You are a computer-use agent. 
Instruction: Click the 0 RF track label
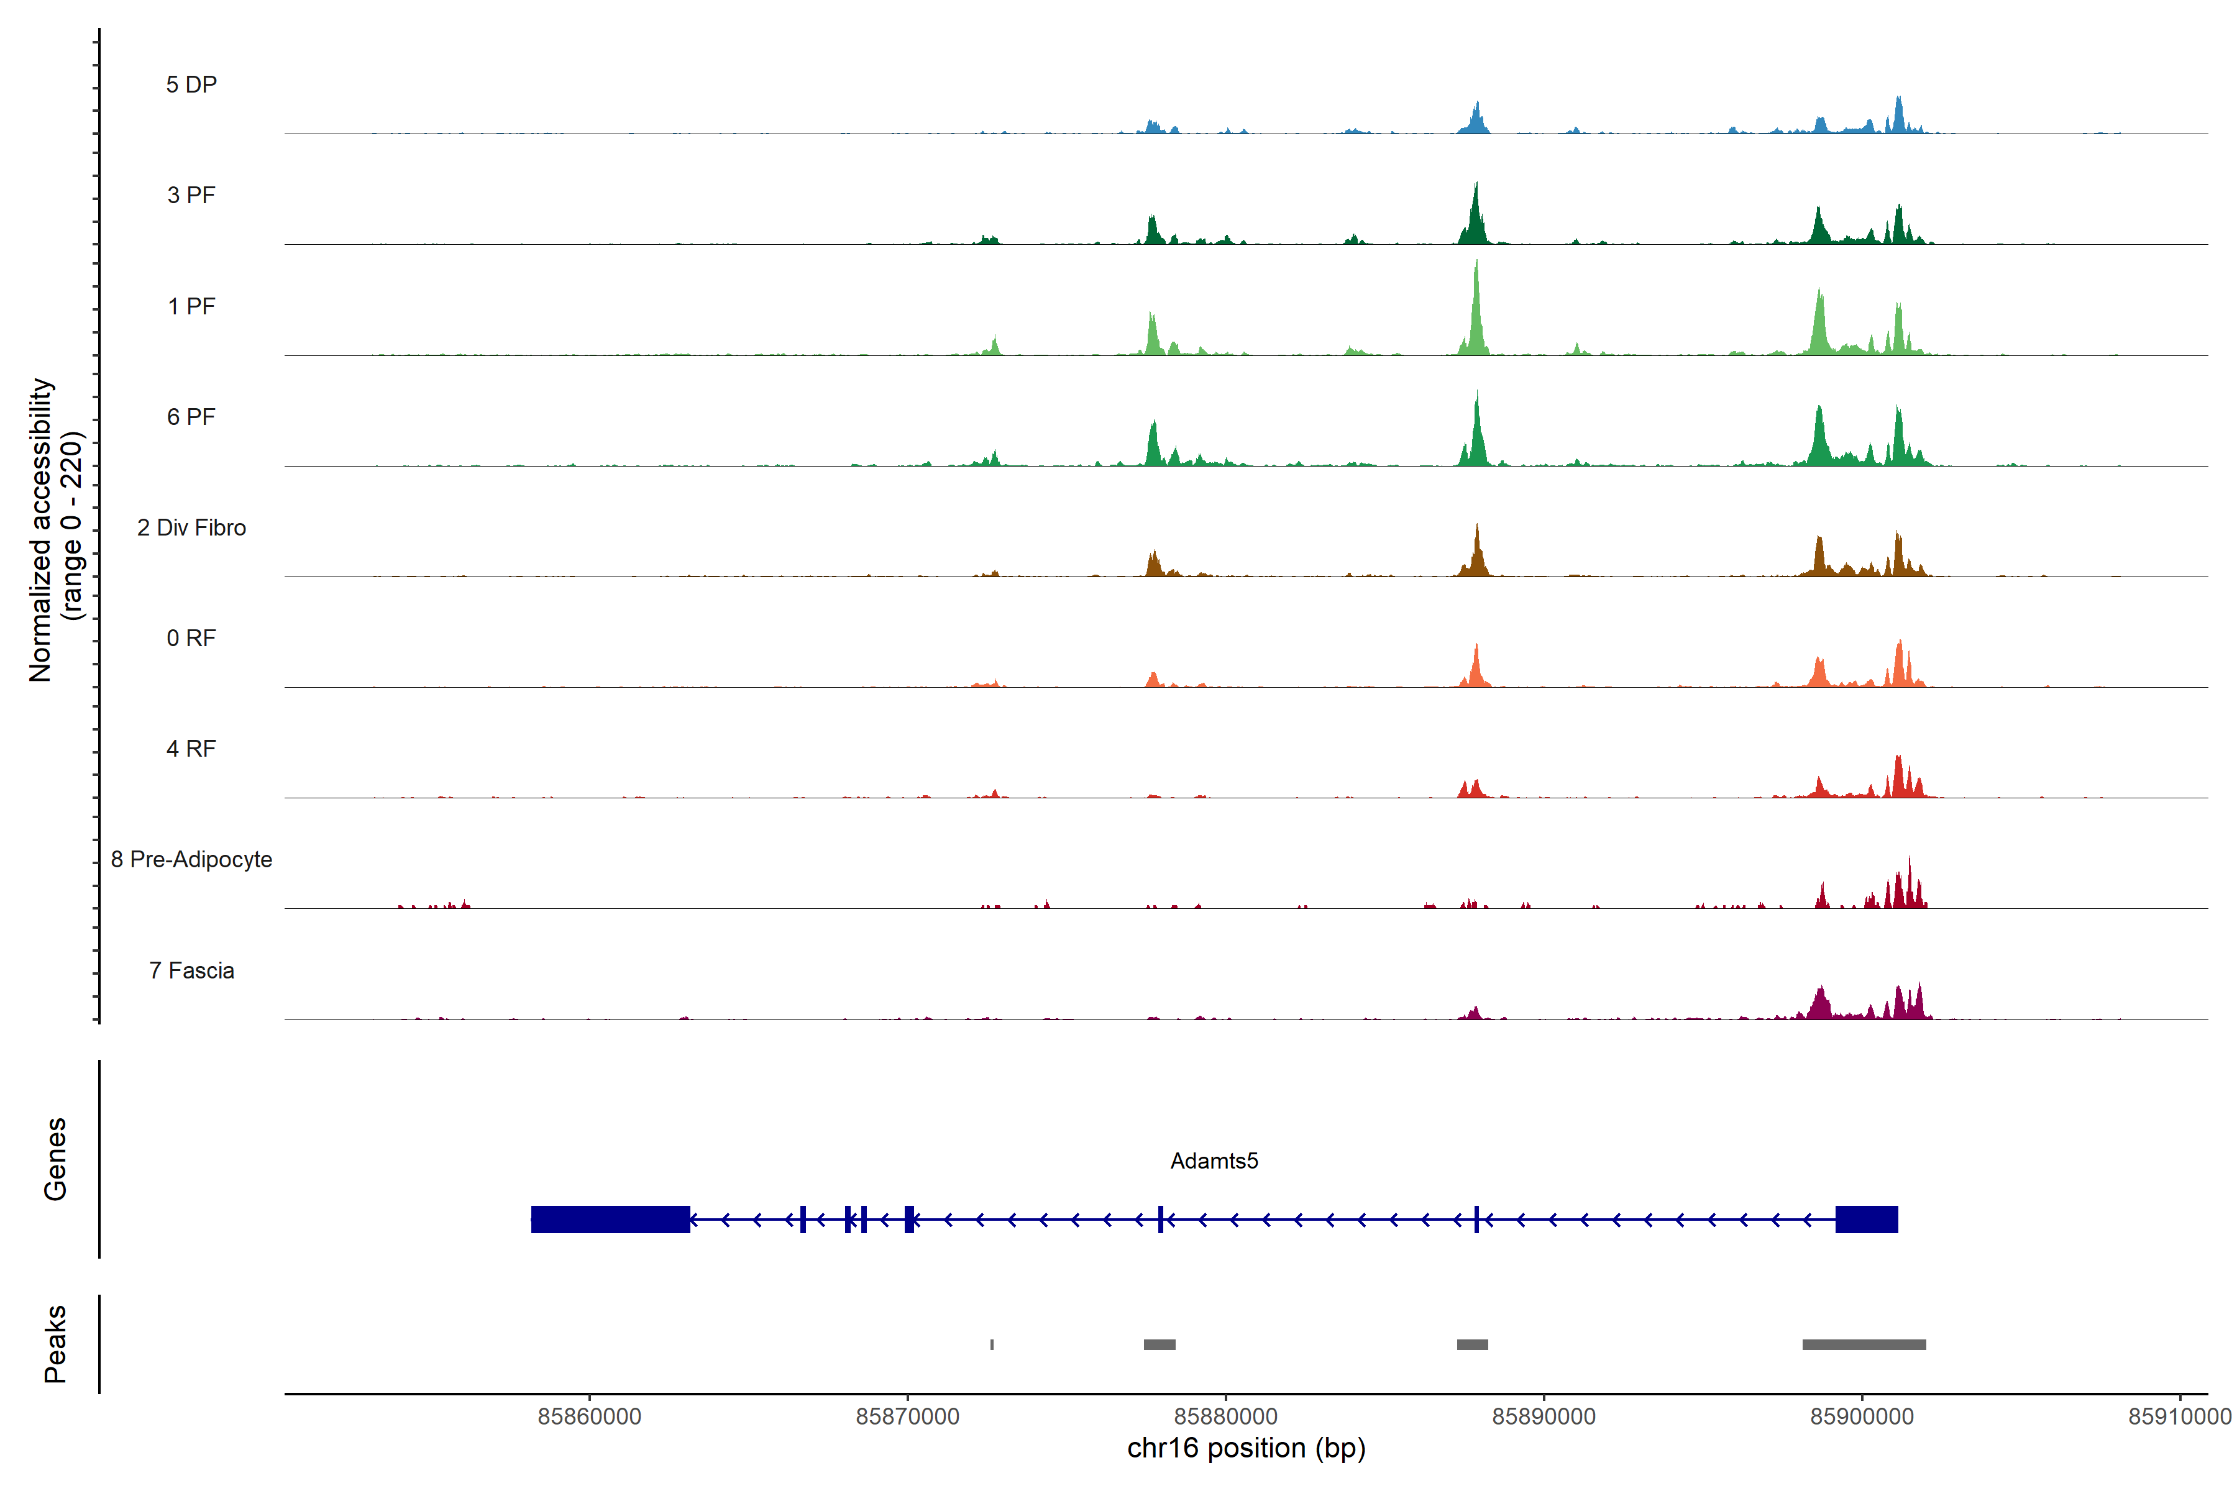191,638
